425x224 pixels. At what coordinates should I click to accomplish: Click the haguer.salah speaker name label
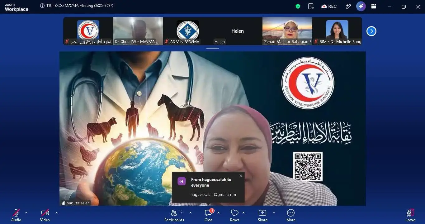[x=78, y=203]
